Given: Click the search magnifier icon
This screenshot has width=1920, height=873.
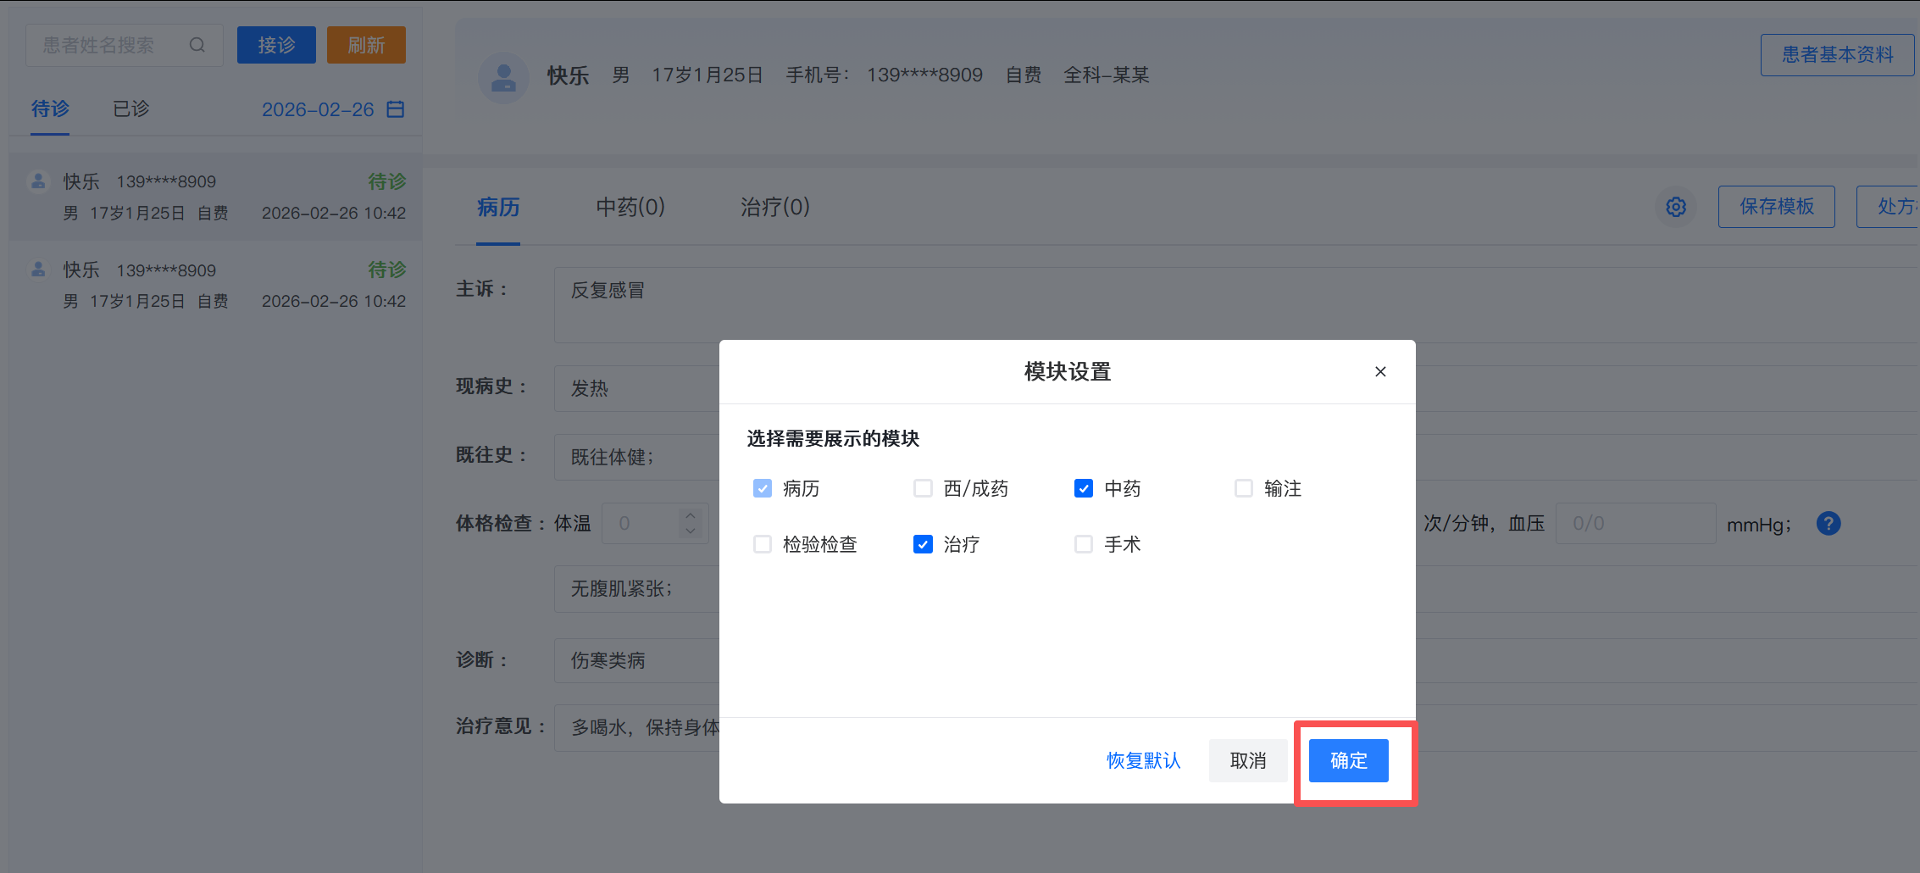Looking at the screenshot, I should [x=197, y=45].
